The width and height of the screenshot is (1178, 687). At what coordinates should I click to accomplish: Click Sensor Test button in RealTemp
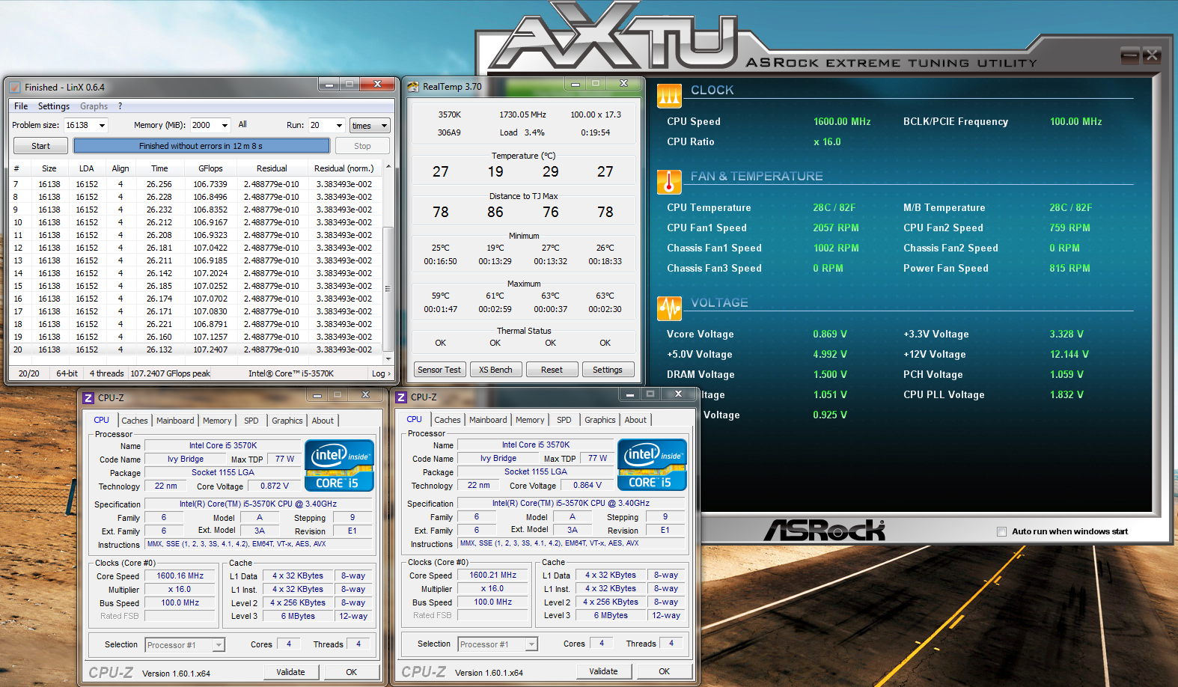(x=439, y=370)
